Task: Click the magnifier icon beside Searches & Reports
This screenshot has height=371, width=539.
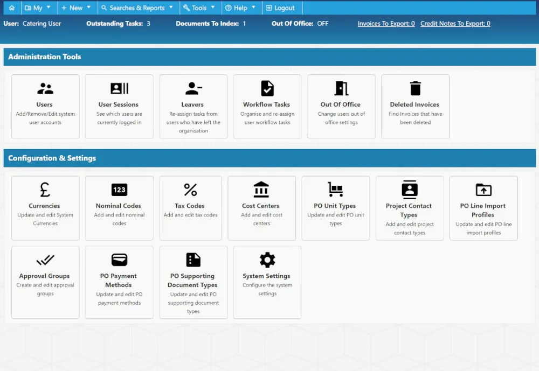Action: coord(104,8)
